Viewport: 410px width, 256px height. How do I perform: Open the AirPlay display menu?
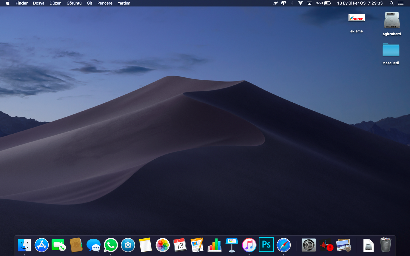309,3
